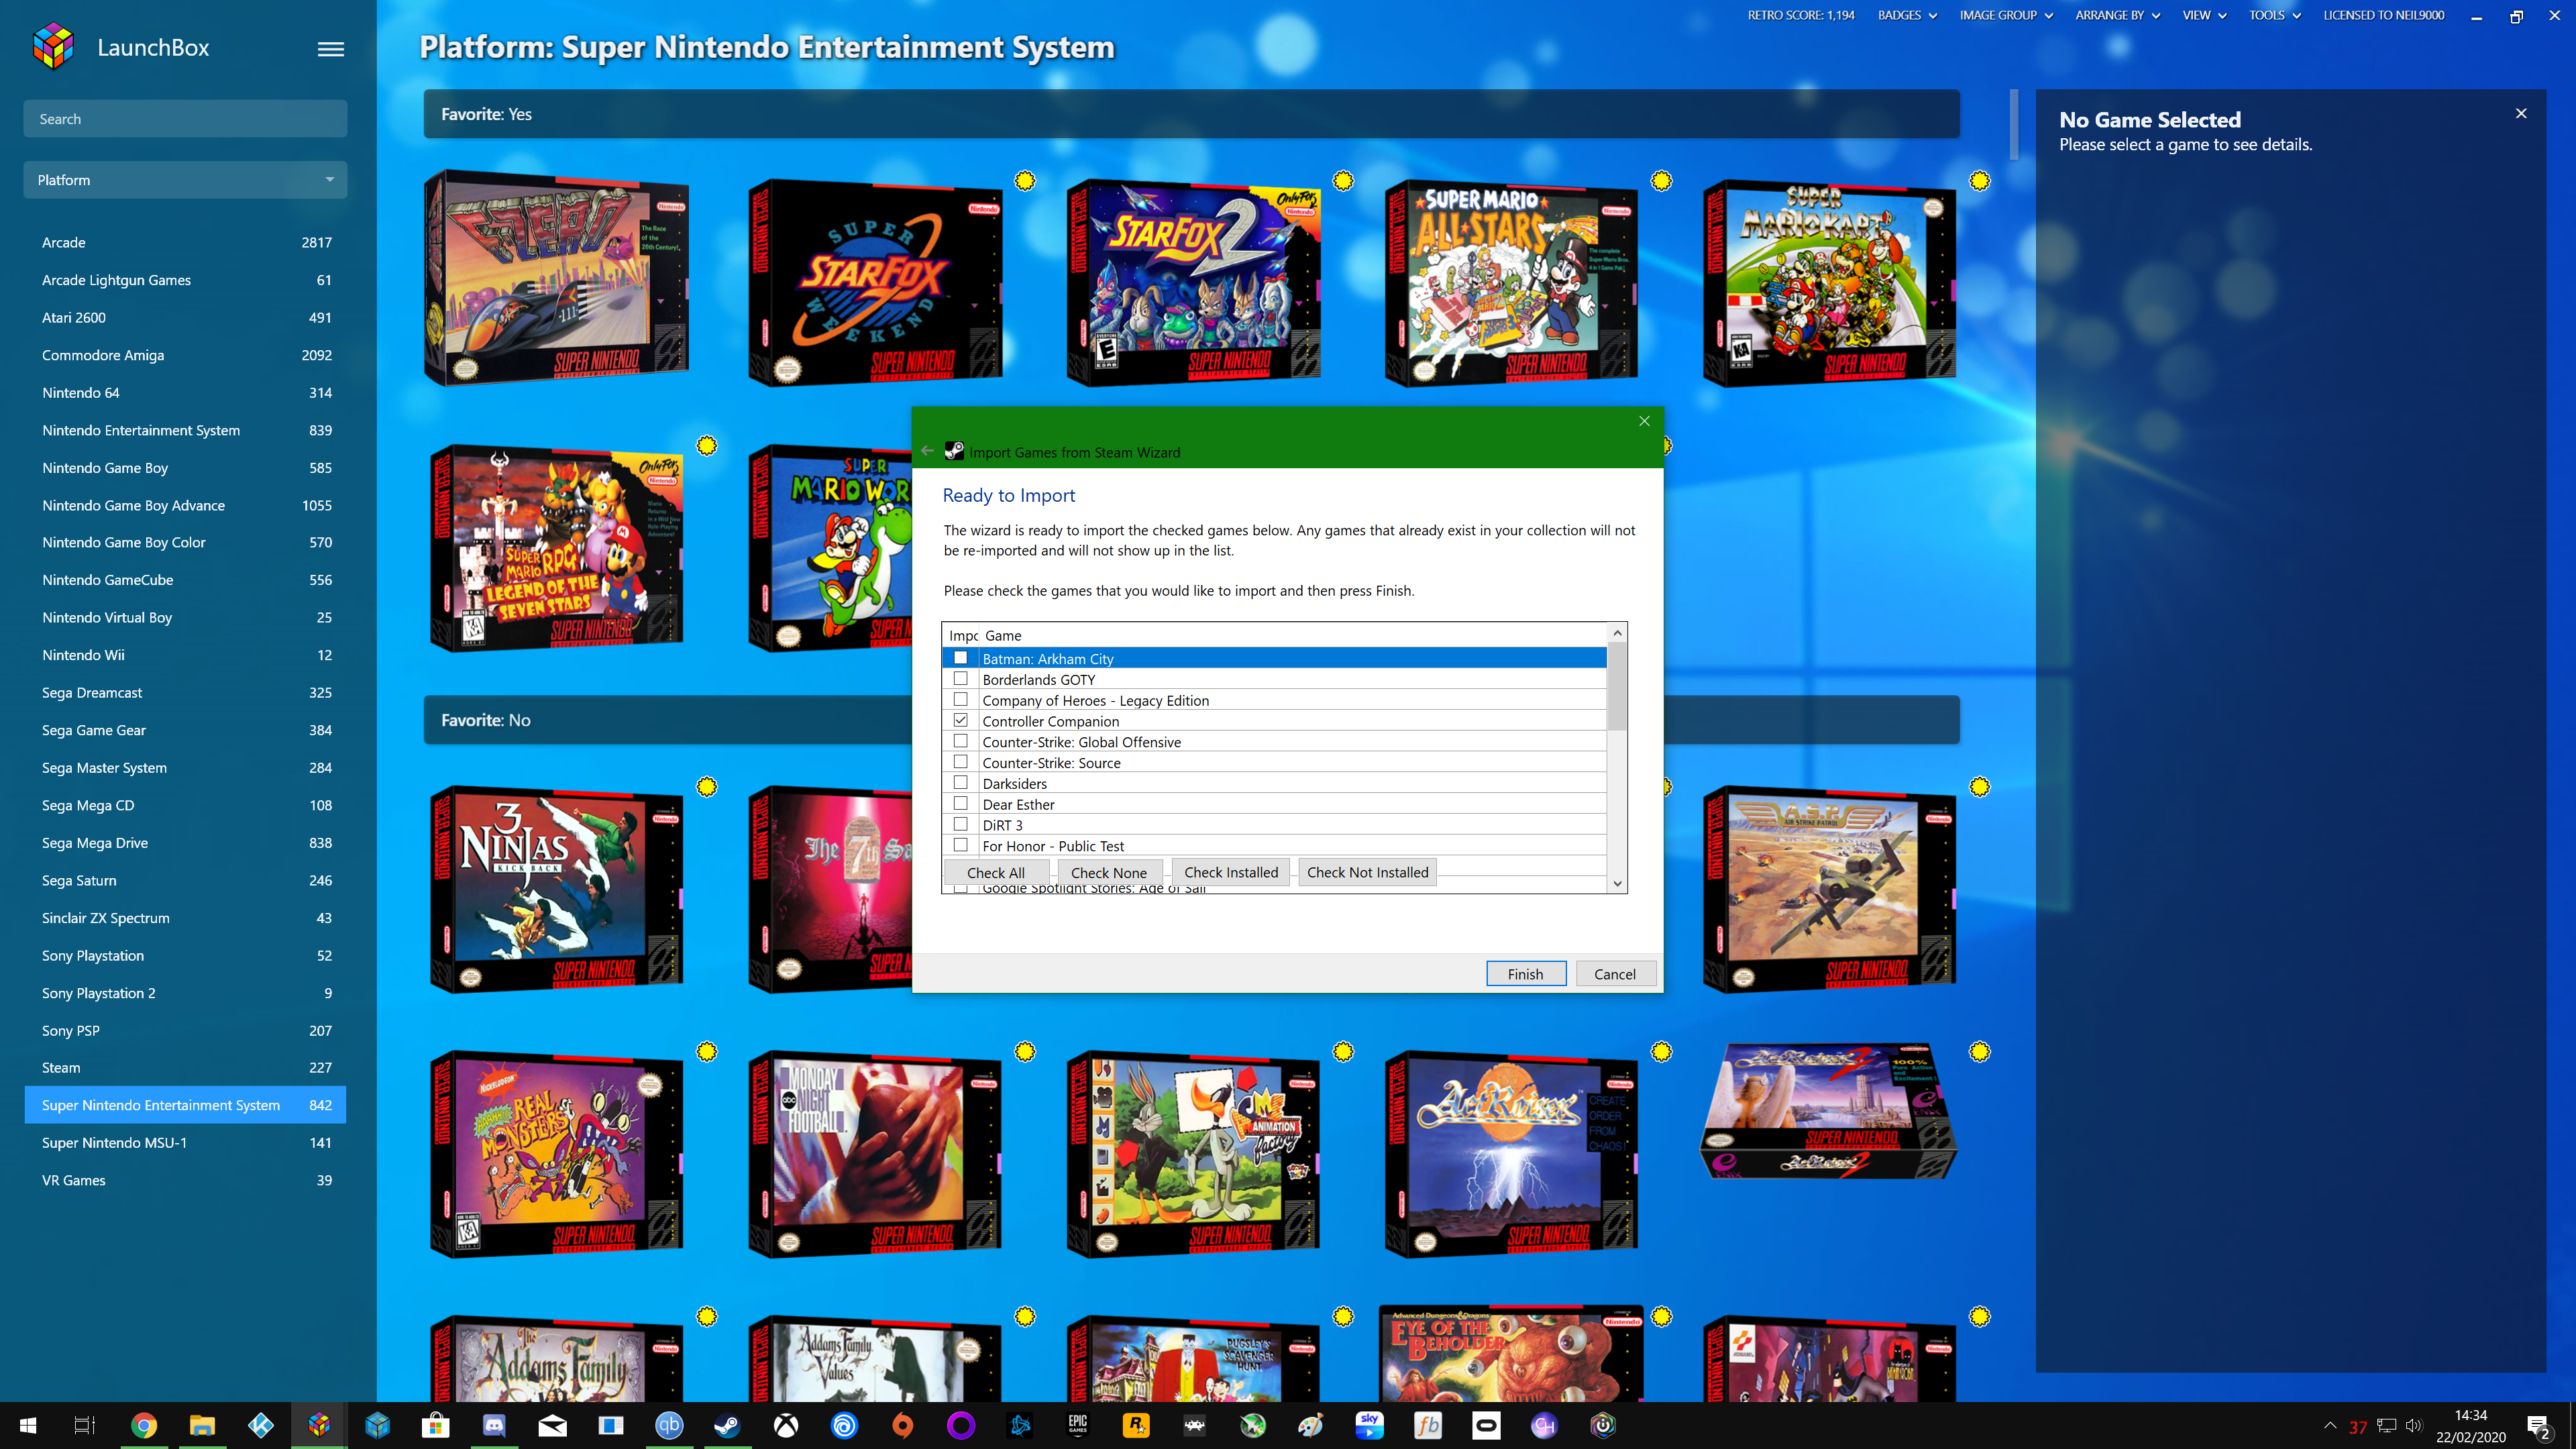Click the Discord taskbar icon
2576x1449 pixels.
pyautogui.click(x=494, y=1425)
